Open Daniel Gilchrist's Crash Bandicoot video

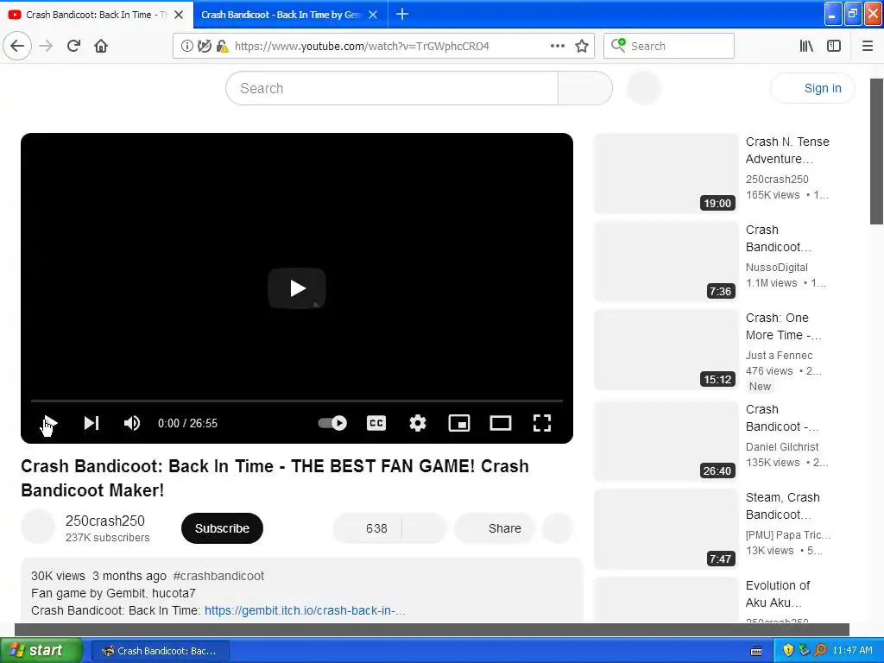[782, 418]
